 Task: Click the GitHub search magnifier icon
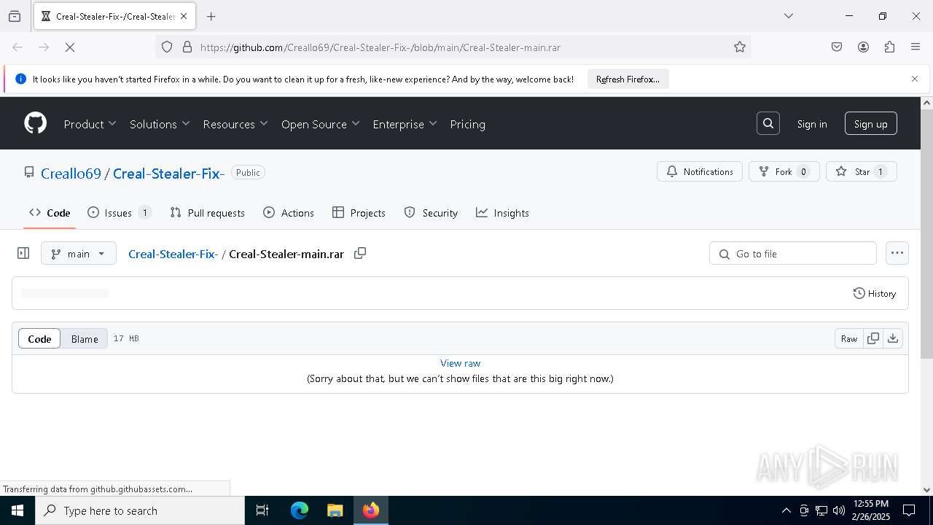[x=768, y=124]
